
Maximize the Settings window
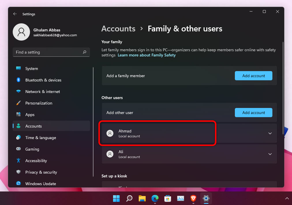[x=264, y=12]
